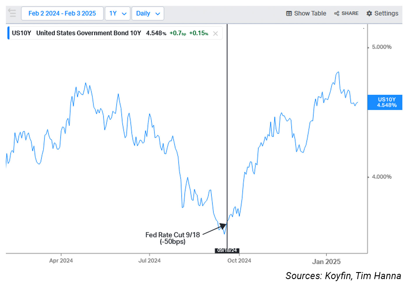Select the US10Y ticker in the legend

(x=22, y=33)
